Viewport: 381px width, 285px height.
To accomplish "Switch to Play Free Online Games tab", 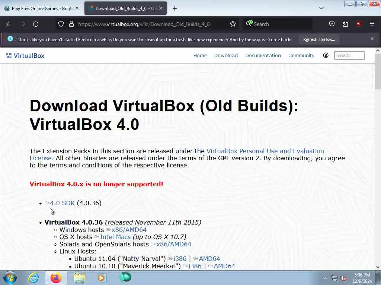I will point(41,9).
